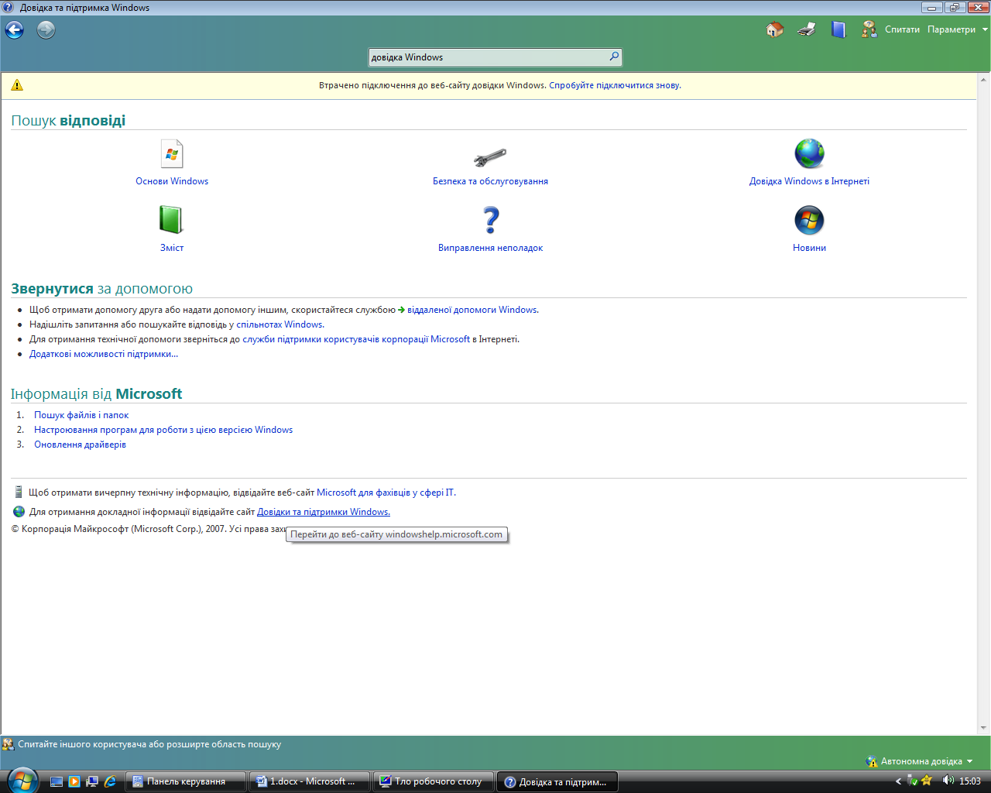Open the wrench Безпека та обслуговування icon
Image resolution: width=991 pixels, height=793 pixels.
tap(490, 157)
